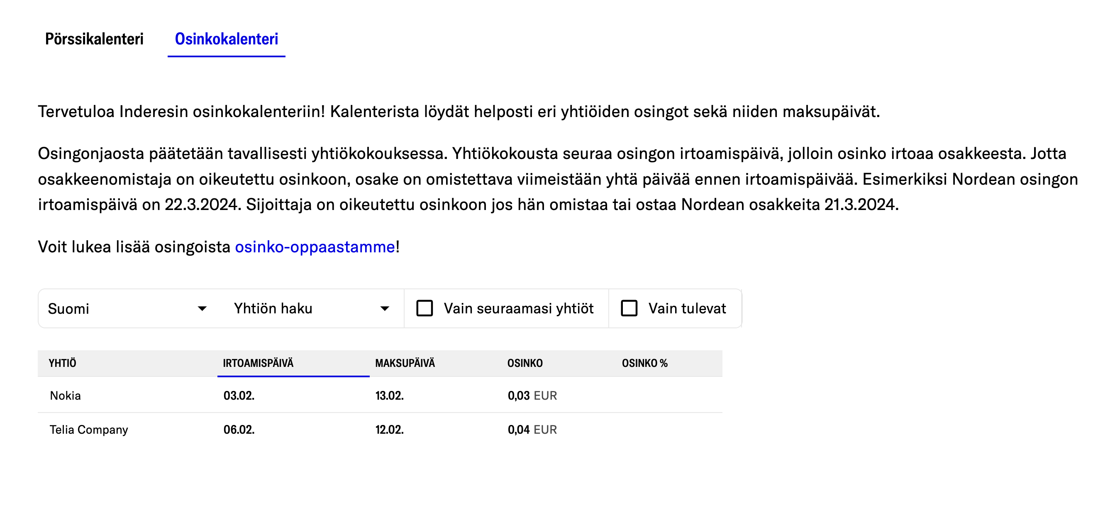Image resolution: width=1093 pixels, height=508 pixels.
Task: Open the Pörssikalenteri tab
Action: pyautogui.click(x=94, y=39)
